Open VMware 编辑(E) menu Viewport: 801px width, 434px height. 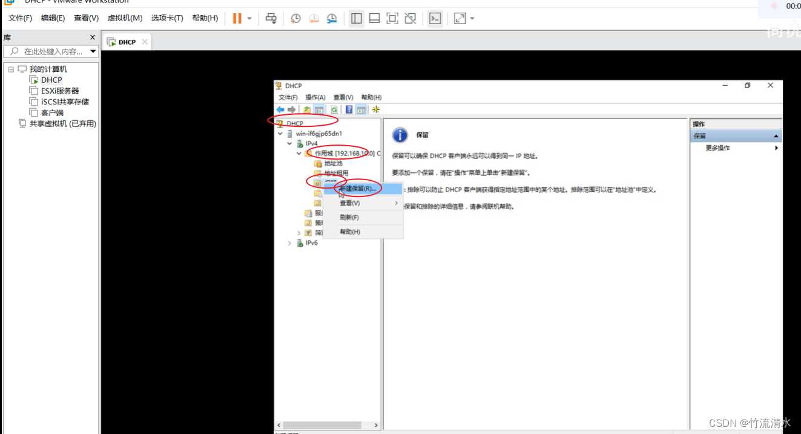click(53, 18)
